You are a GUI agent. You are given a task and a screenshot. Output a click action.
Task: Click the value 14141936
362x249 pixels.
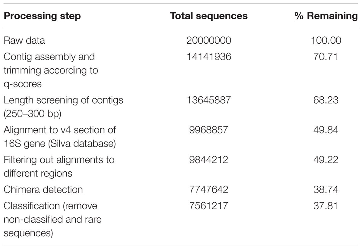209,57
